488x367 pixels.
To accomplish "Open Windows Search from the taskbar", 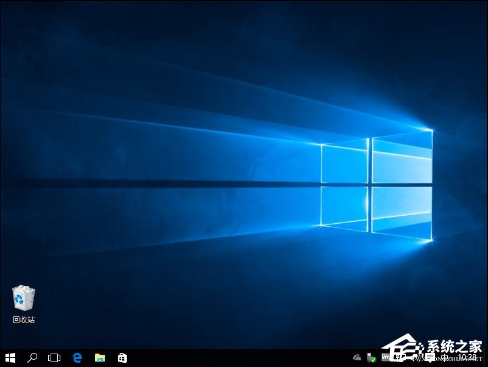I will [31, 358].
